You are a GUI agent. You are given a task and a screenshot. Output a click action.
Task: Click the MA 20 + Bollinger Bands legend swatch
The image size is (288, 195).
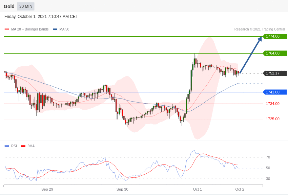[7, 29]
